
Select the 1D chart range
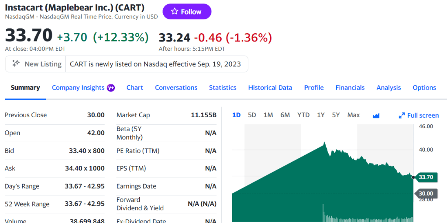click(x=236, y=115)
